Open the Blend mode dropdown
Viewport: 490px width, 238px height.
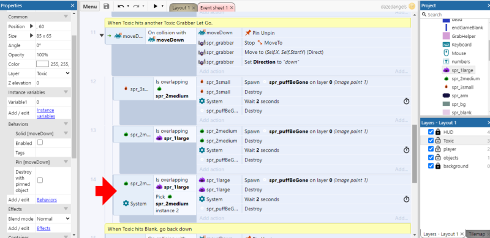(53, 218)
